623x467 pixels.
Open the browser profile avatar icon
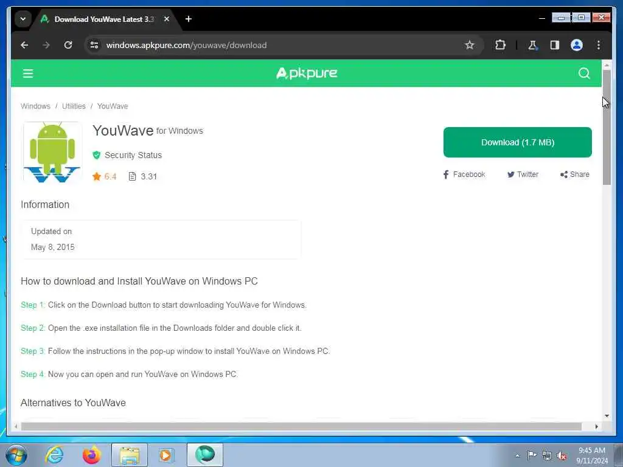(577, 45)
